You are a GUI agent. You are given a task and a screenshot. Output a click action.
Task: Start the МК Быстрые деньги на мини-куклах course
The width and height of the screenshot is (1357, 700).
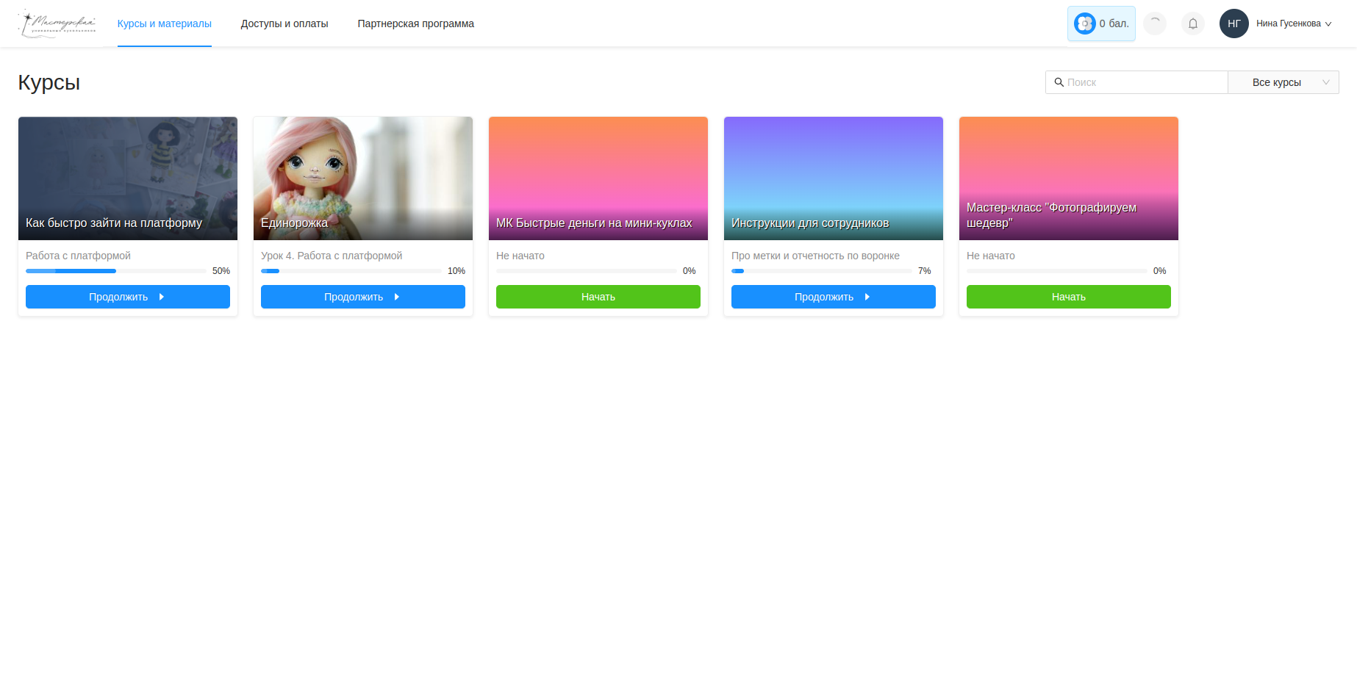598,297
